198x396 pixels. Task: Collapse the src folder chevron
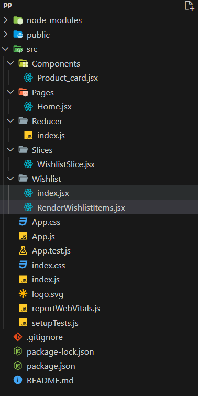(x=5, y=49)
